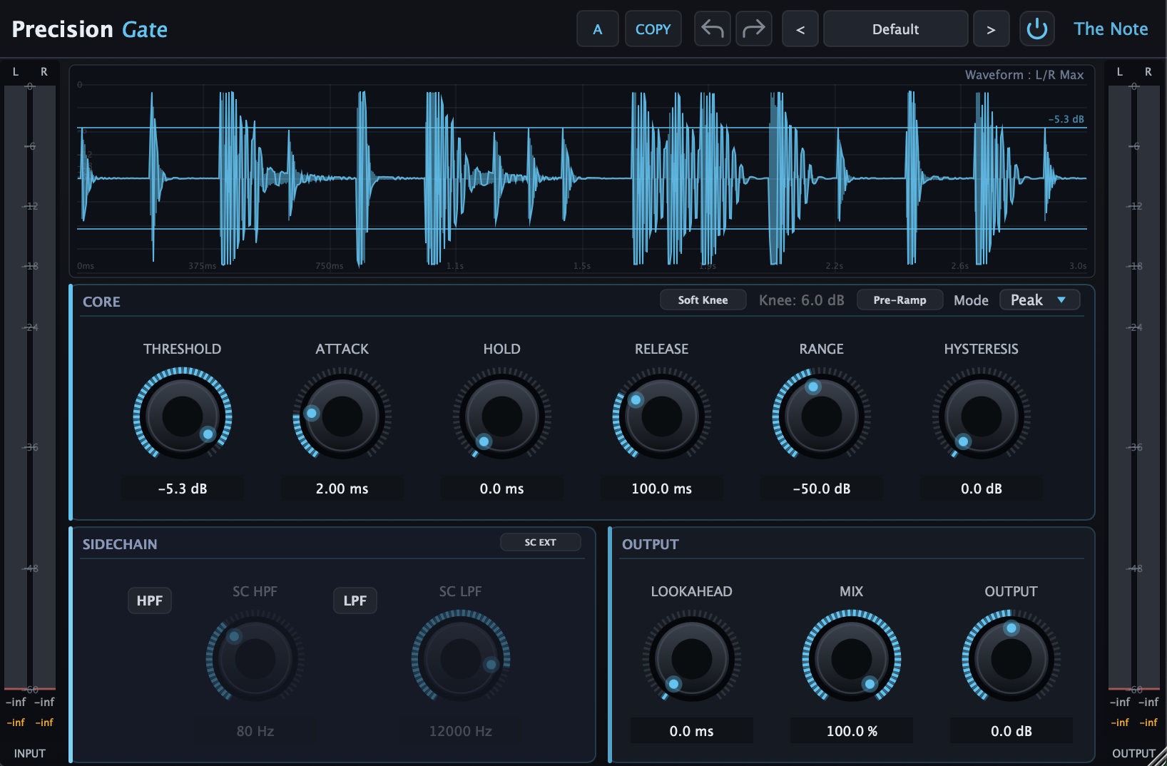
Task: Open the Waveform L/R Max display selector
Action: (x=1024, y=75)
